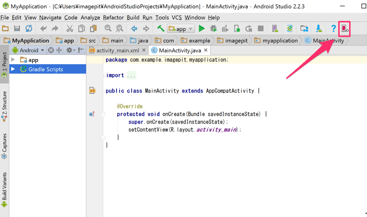The image size is (367, 217).
Task: Open the View menu
Action: pyautogui.click(x=30, y=17)
